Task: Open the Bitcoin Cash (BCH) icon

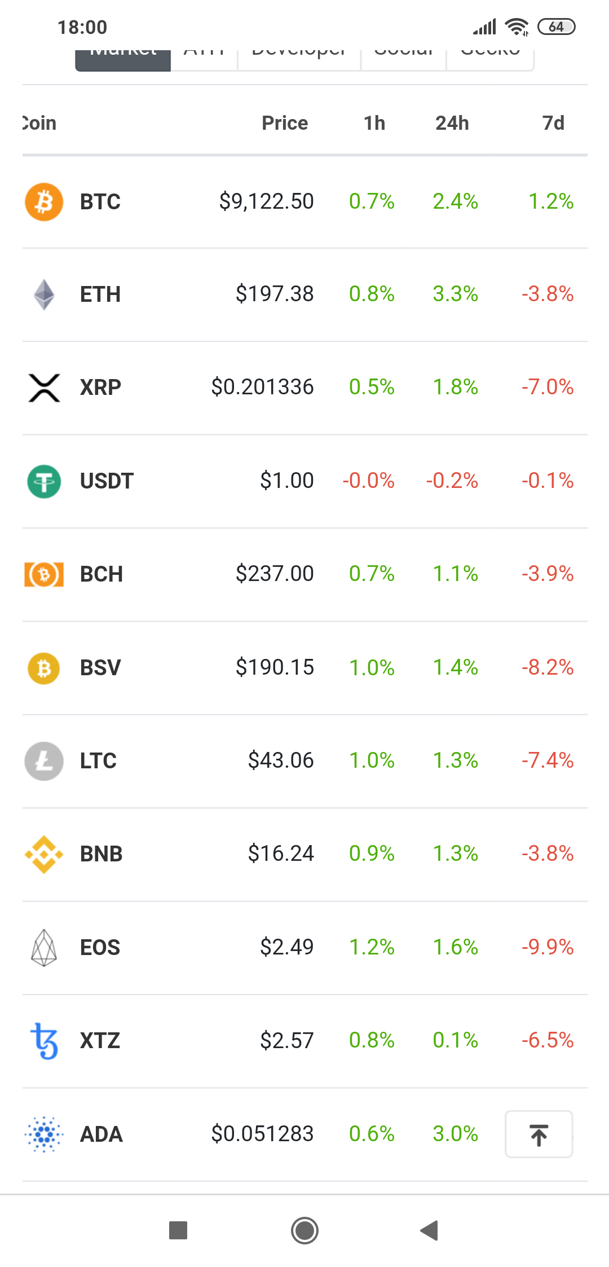Action: pyautogui.click(x=44, y=574)
